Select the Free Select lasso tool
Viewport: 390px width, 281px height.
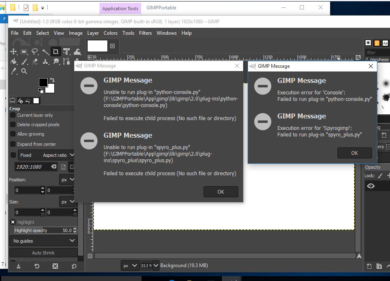(35, 51)
